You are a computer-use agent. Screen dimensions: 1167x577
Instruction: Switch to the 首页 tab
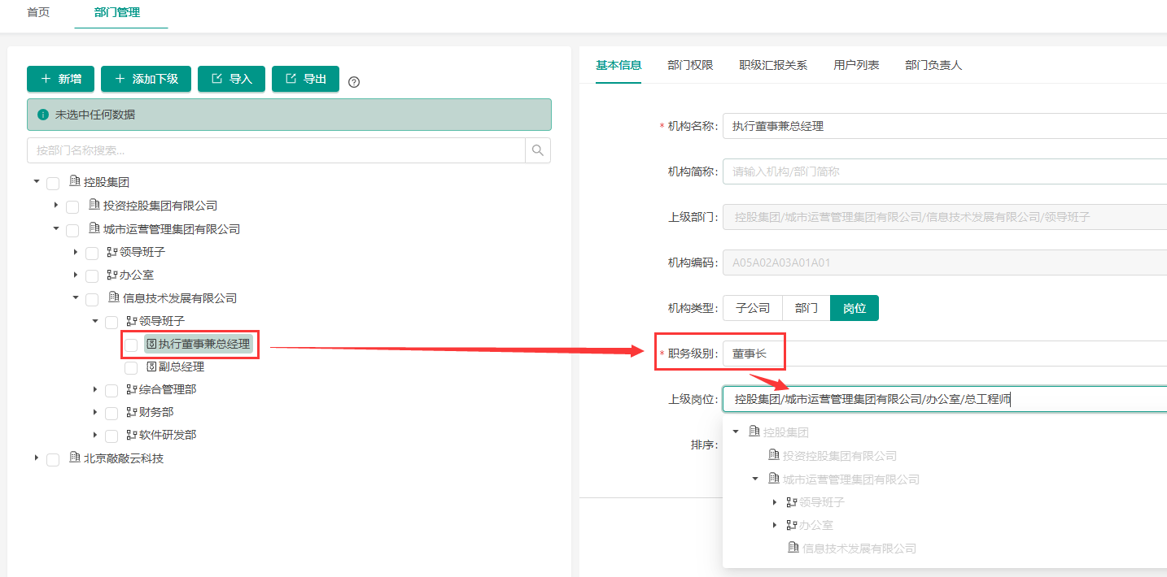38,13
